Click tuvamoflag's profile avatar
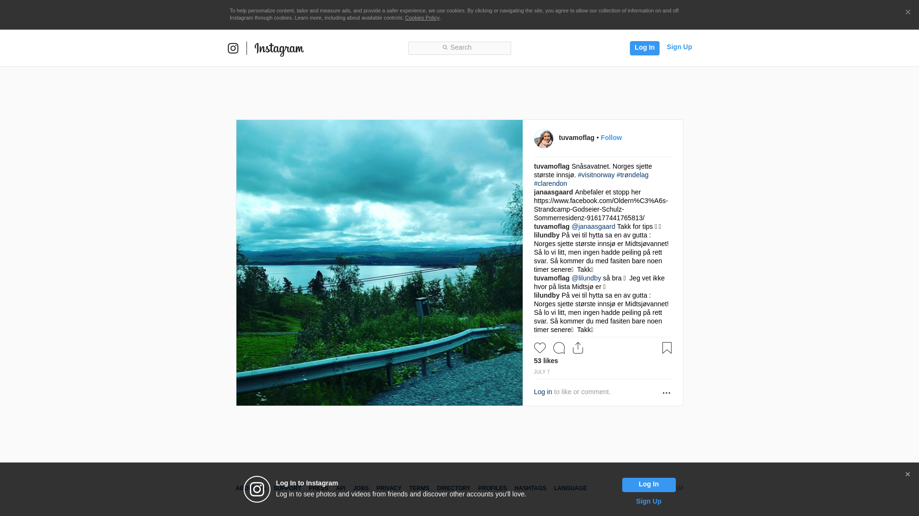Viewport: 919px width, 516px height. click(544, 138)
